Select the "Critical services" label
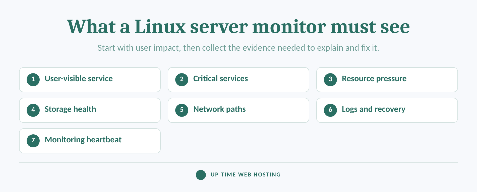The width and height of the screenshot is (477, 192). [220, 79]
